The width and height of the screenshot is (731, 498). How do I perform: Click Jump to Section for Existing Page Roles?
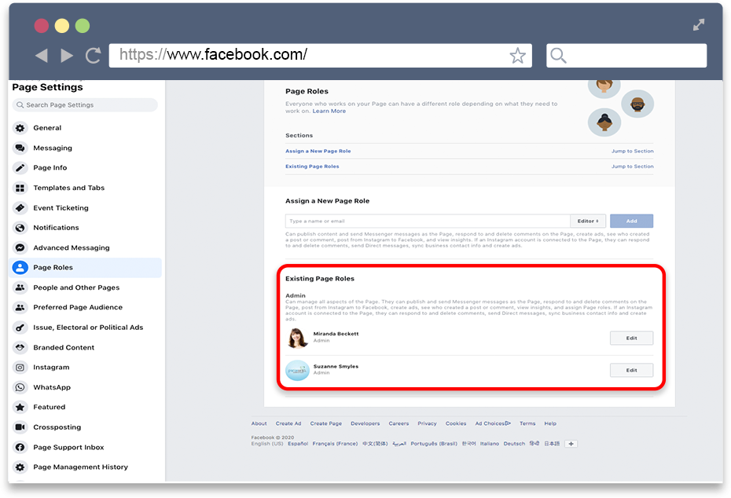pyautogui.click(x=632, y=167)
